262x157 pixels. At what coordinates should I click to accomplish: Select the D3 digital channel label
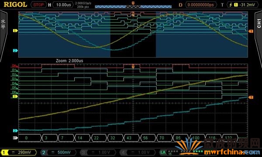[14, 79]
